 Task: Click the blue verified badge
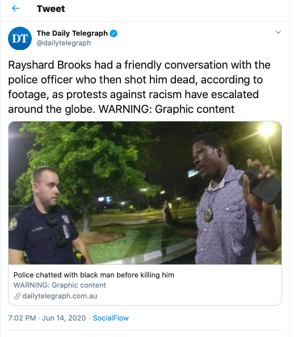coord(114,33)
